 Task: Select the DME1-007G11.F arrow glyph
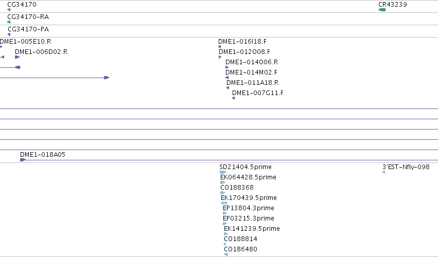pyautogui.click(x=233, y=98)
